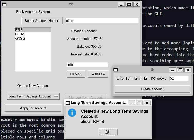Viewport: 194px width, 140px height.
Task: Minimize the main Bank Account System window
Action: 121,4
